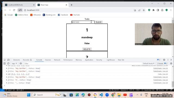Click the 2 Issues badge in the console toolbar
The height and width of the screenshot is (98, 174).
click(x=162, y=63)
